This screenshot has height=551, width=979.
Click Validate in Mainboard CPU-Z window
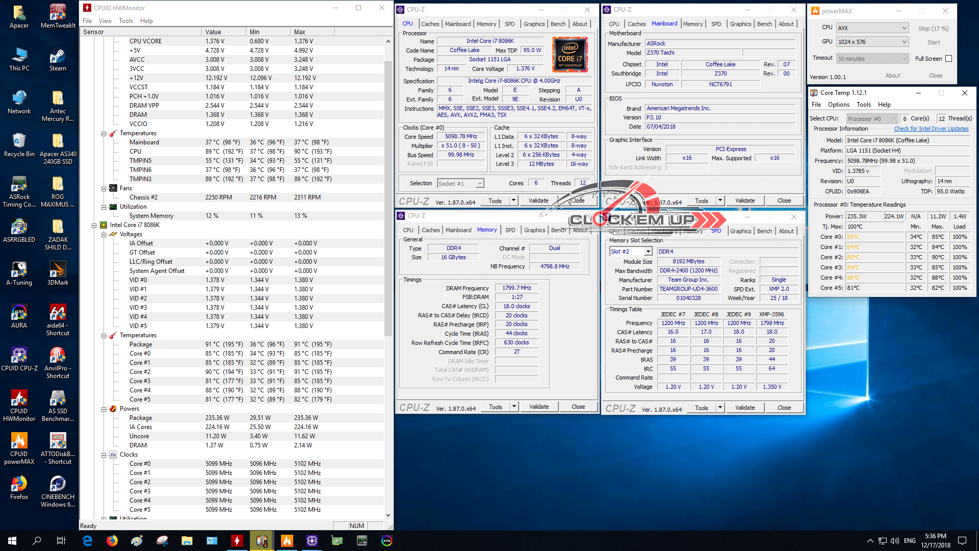coord(745,201)
